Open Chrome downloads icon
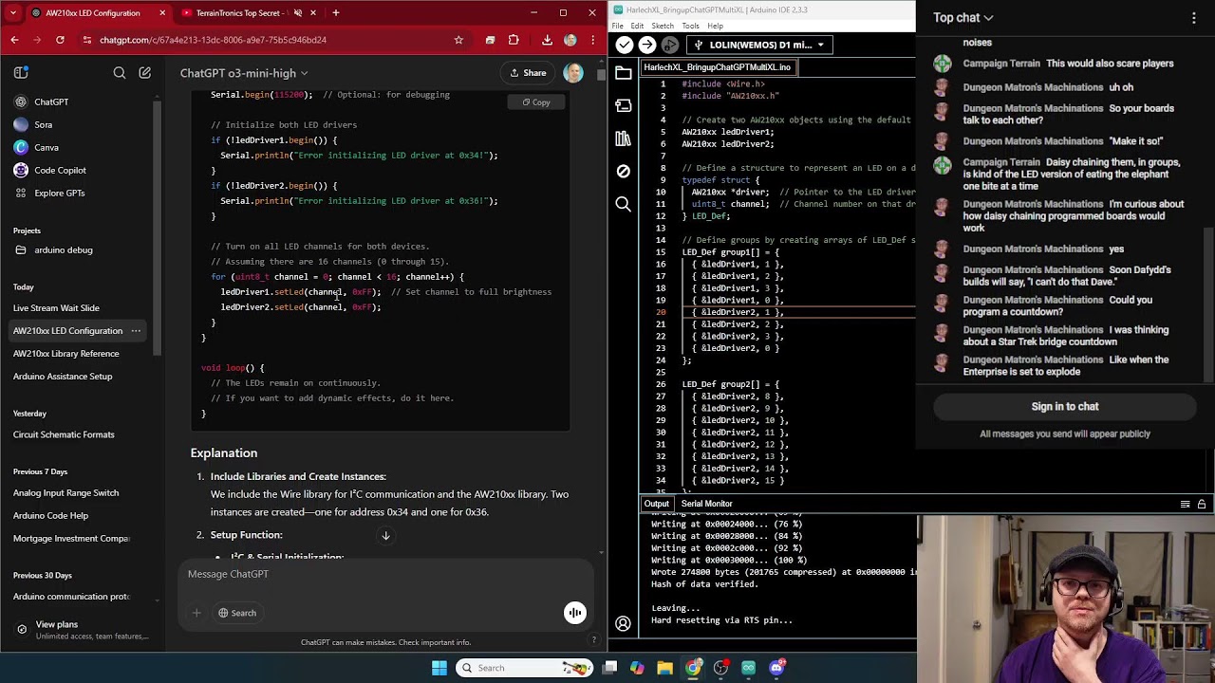This screenshot has height=683, width=1215. click(547, 40)
